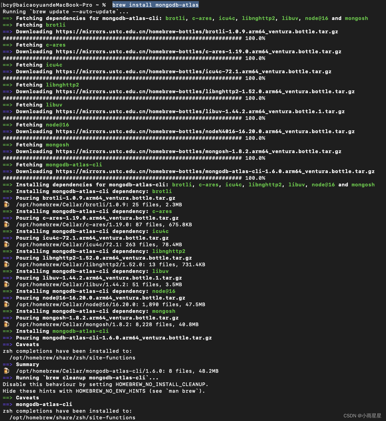The image size is (386, 421).
Task: Click 'Installing mongodb-atlas-cli dependency: node@16' line
Action: [89, 291]
